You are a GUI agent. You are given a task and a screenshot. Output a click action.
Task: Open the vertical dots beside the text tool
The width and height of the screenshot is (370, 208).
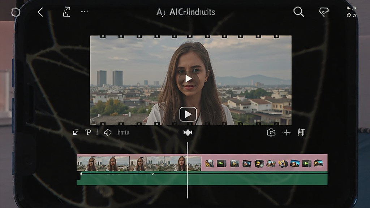click(97, 132)
